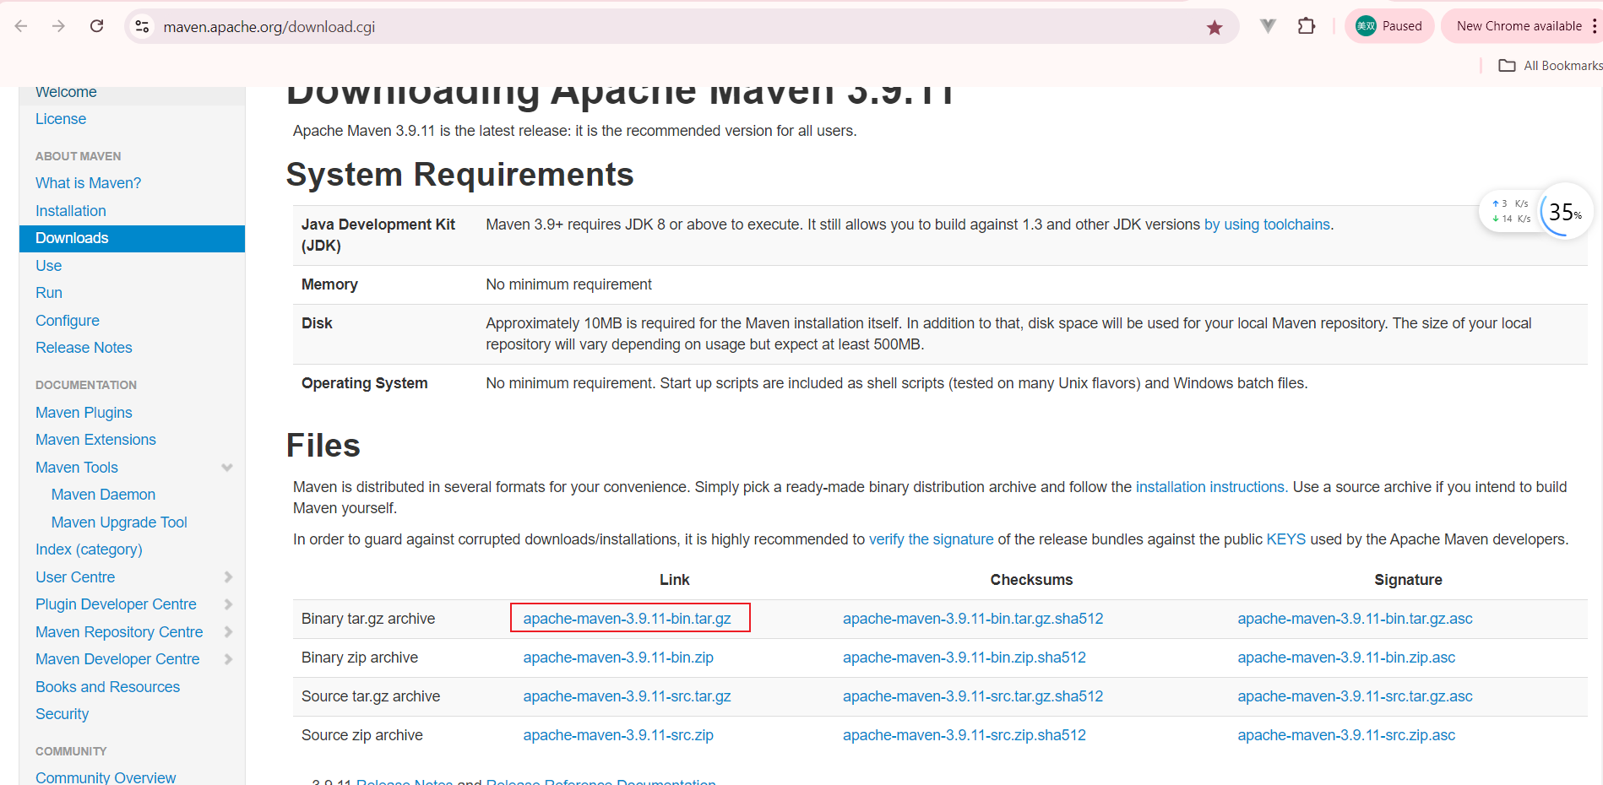Click the Paused profile button
This screenshot has width=1603, height=785.
click(1389, 26)
